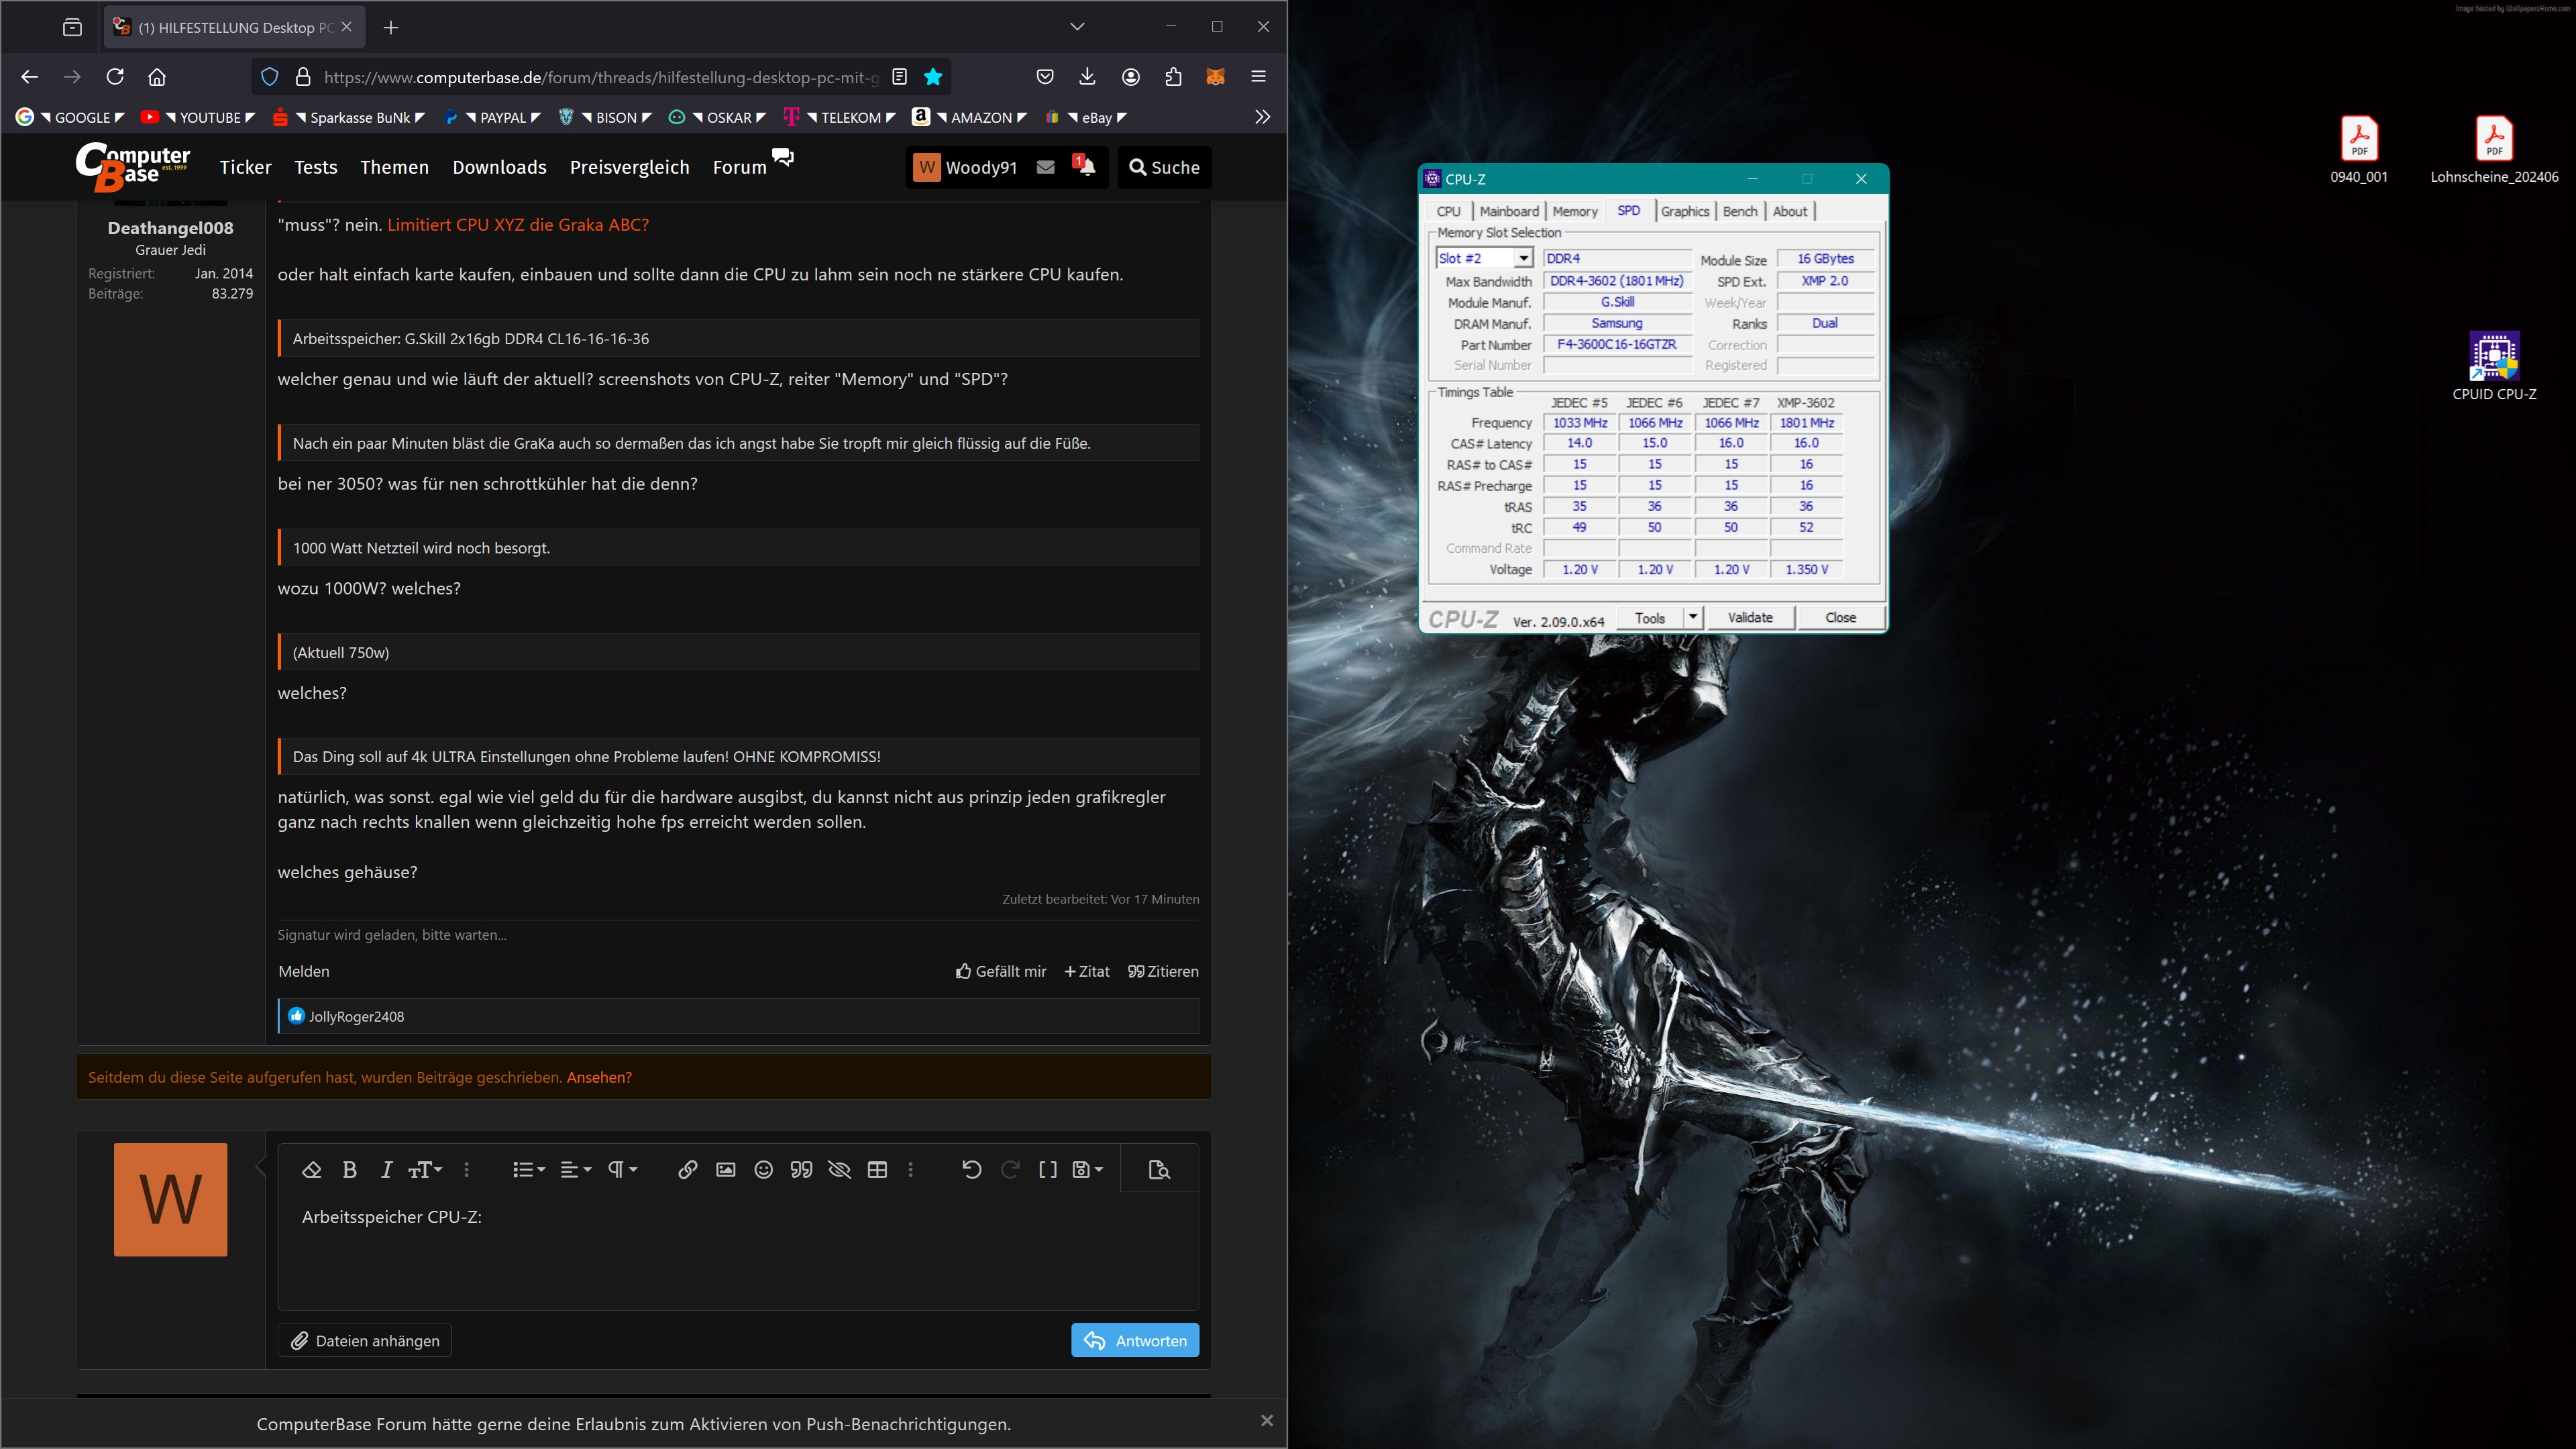Insert a link with the chain icon
Screen dimensions: 2576x1449
pyautogui.click(x=687, y=1169)
